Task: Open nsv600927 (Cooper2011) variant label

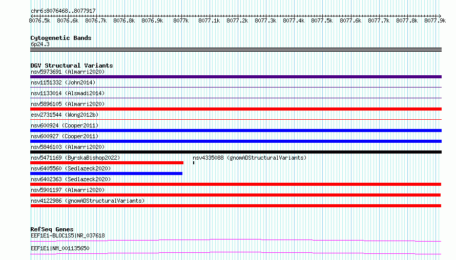Action: coord(65,136)
